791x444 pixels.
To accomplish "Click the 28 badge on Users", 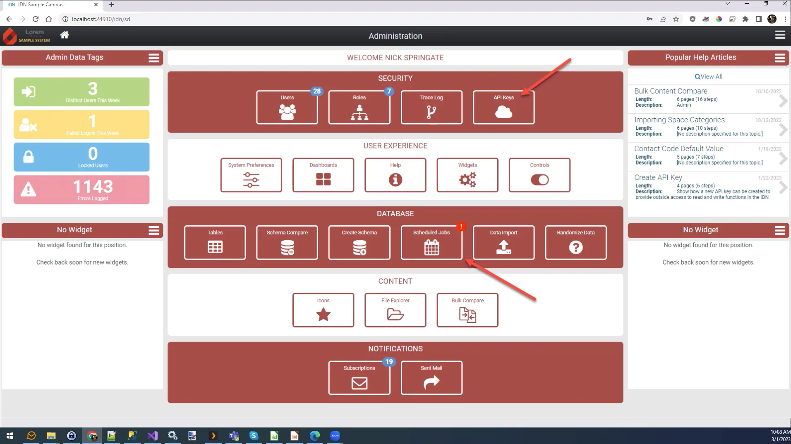I will click(316, 91).
